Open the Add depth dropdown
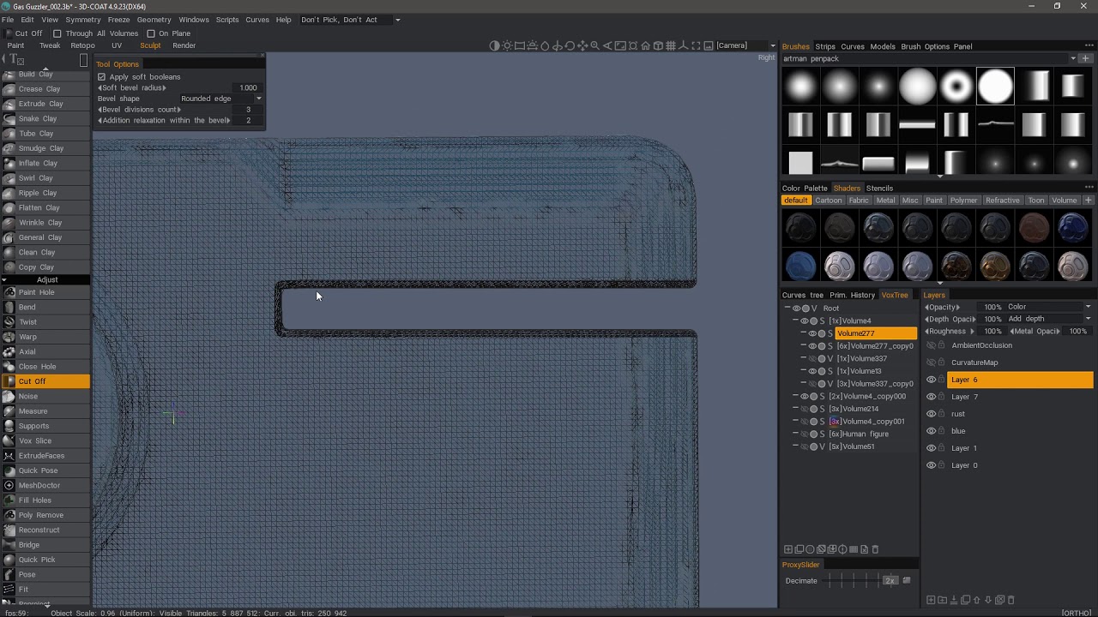 pos(1048,319)
